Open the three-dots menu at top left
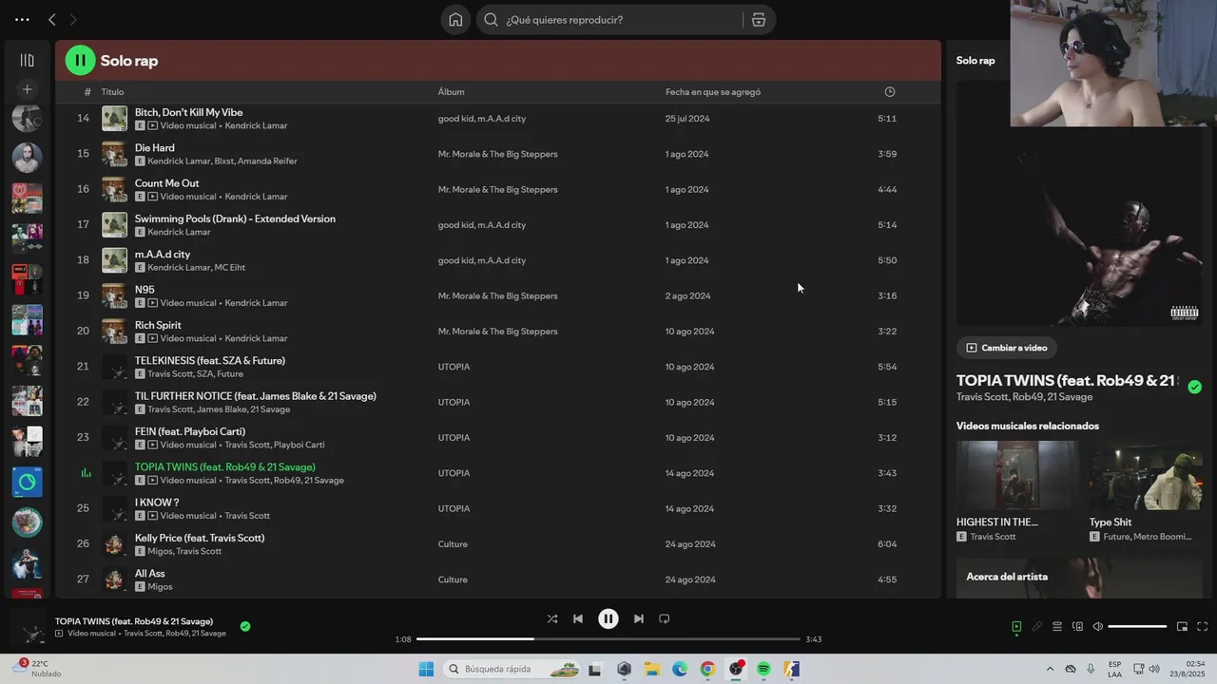 (22, 19)
